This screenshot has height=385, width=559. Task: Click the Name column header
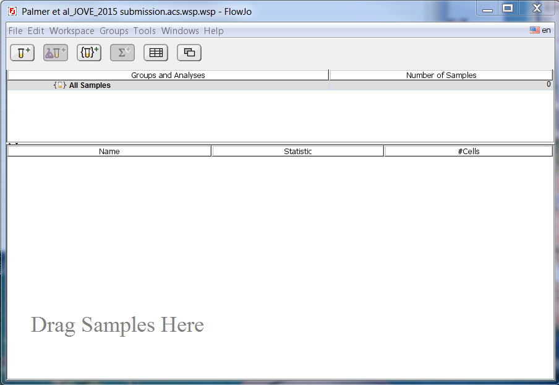(x=109, y=151)
